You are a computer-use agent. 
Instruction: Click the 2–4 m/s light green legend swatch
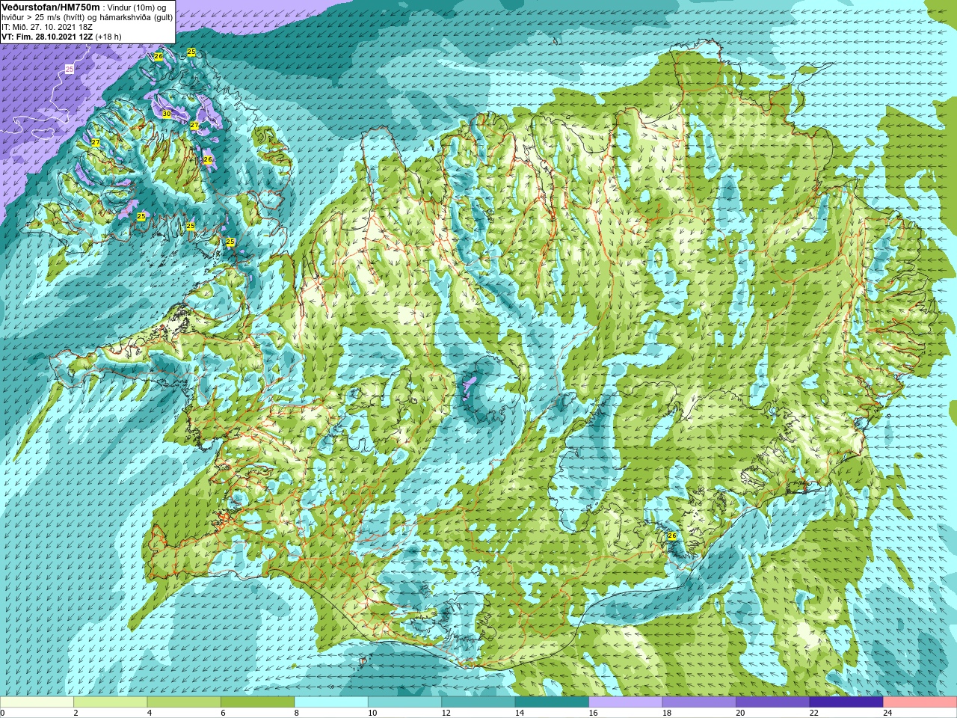pos(110,702)
